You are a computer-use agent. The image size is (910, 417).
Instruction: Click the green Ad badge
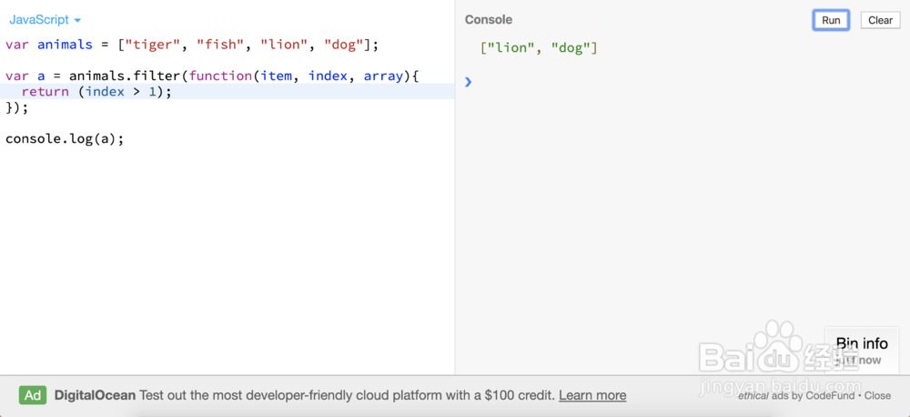[34, 395]
